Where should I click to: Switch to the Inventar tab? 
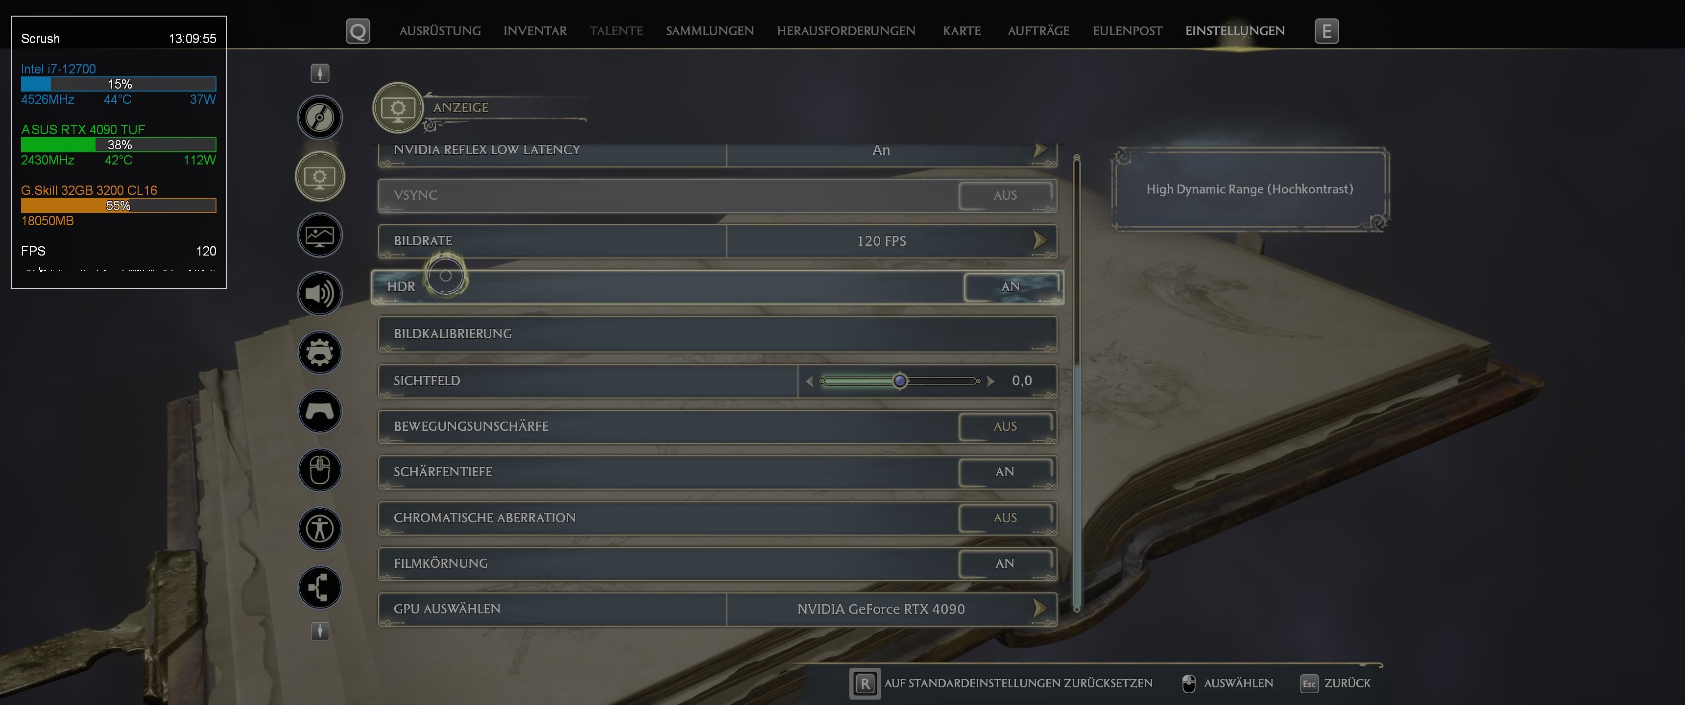click(x=535, y=31)
